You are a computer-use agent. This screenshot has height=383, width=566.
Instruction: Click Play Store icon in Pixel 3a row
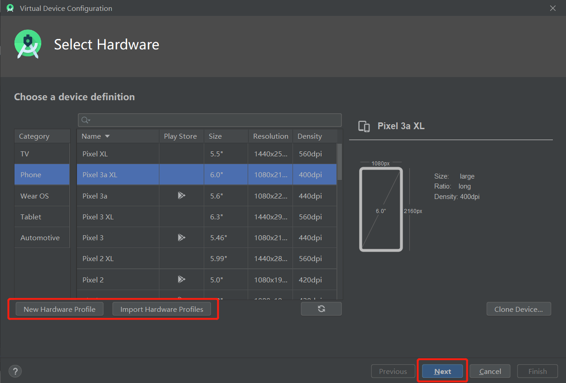click(x=181, y=196)
